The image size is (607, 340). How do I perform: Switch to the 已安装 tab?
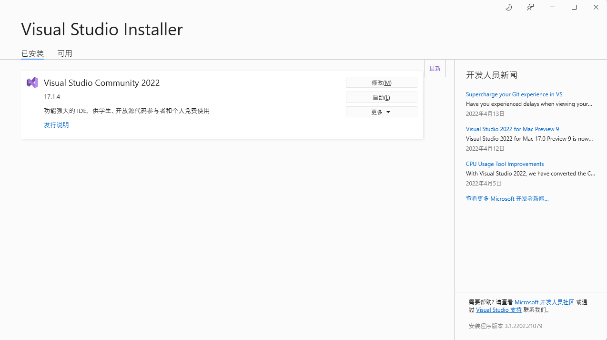pyautogui.click(x=32, y=53)
